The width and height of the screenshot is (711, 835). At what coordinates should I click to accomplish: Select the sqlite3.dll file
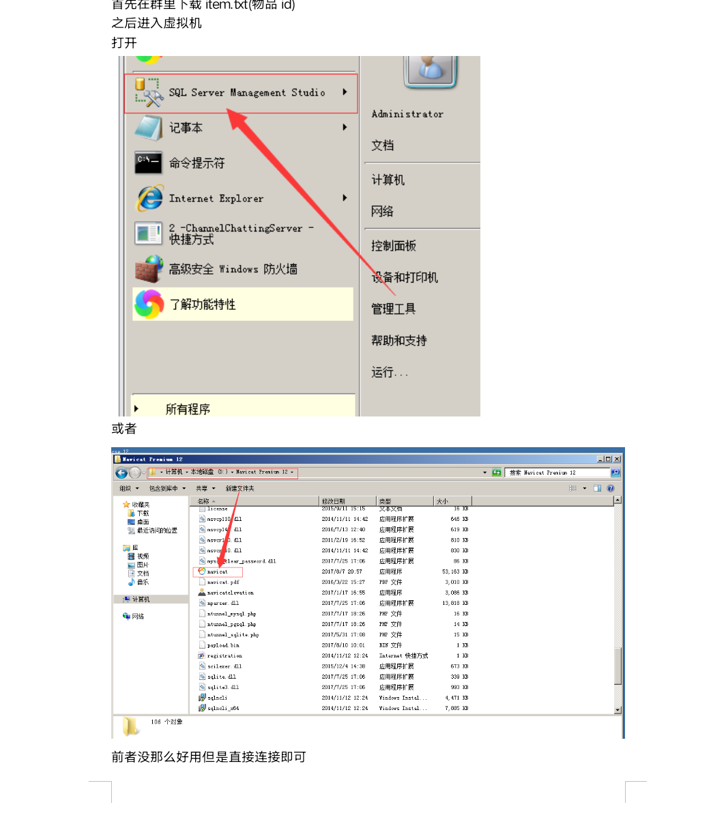[x=223, y=688]
